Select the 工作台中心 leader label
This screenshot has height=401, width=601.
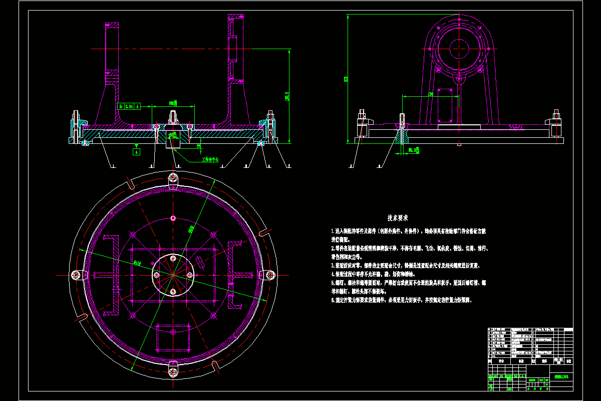pos(210,160)
